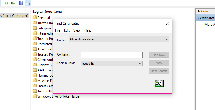This screenshot has width=215, height=110.
Task: Click the Contains text field
Action: click(x=112, y=55)
